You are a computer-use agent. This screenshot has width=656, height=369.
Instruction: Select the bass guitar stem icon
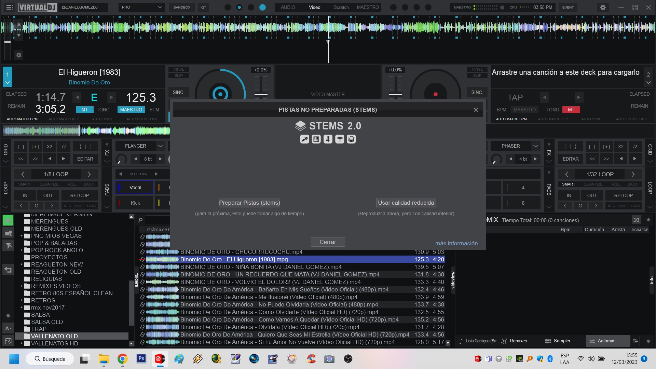pyautogui.click(x=328, y=139)
